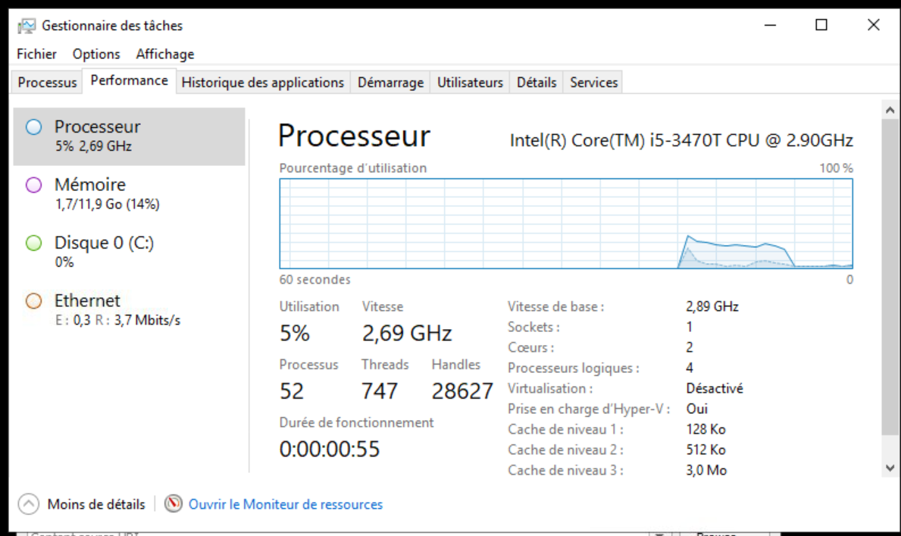Click Cache de niveau 1 128 Ko value

705,430
